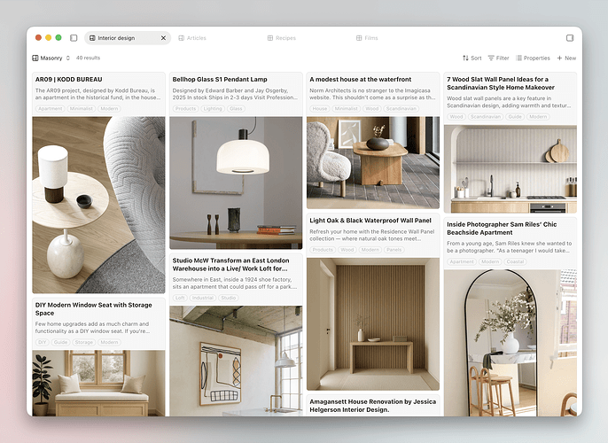Open the Properties menu
This screenshot has width=608, height=443.
[533, 58]
